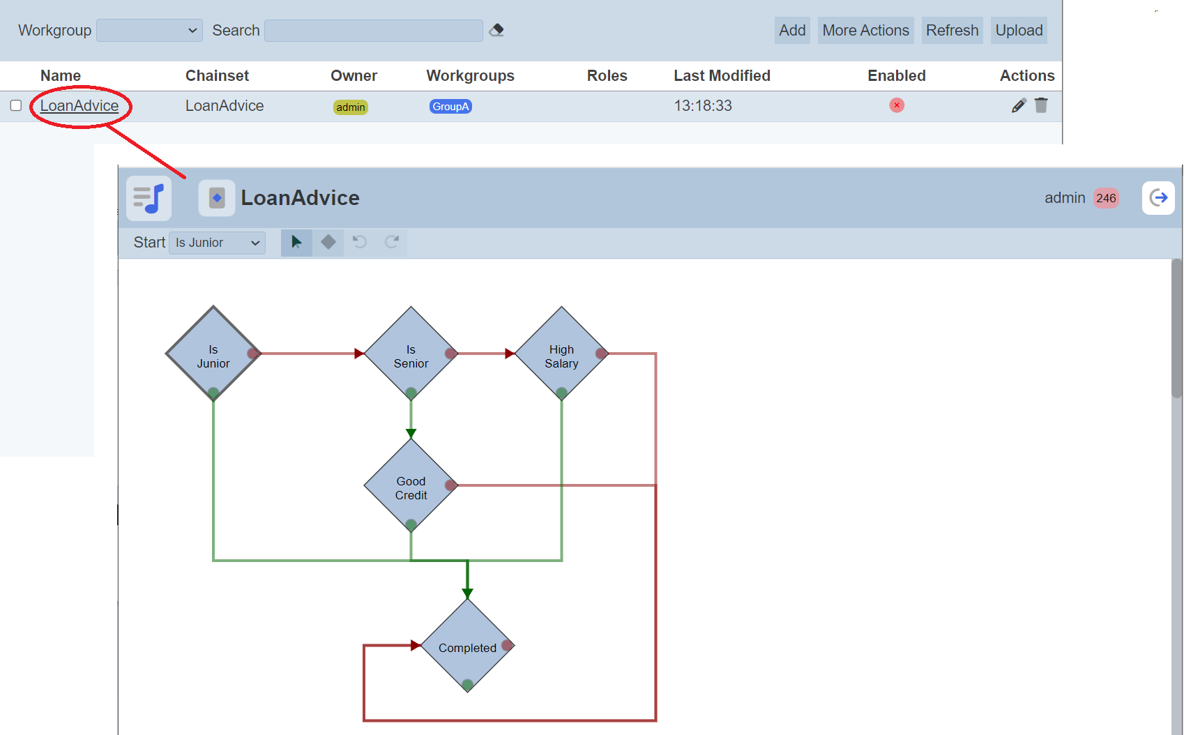Select the diamond node tool
The height and width of the screenshot is (735, 1184).
coord(328,242)
